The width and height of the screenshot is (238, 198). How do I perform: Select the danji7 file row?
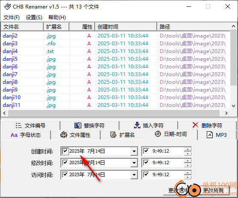pyautogui.click(x=115, y=74)
